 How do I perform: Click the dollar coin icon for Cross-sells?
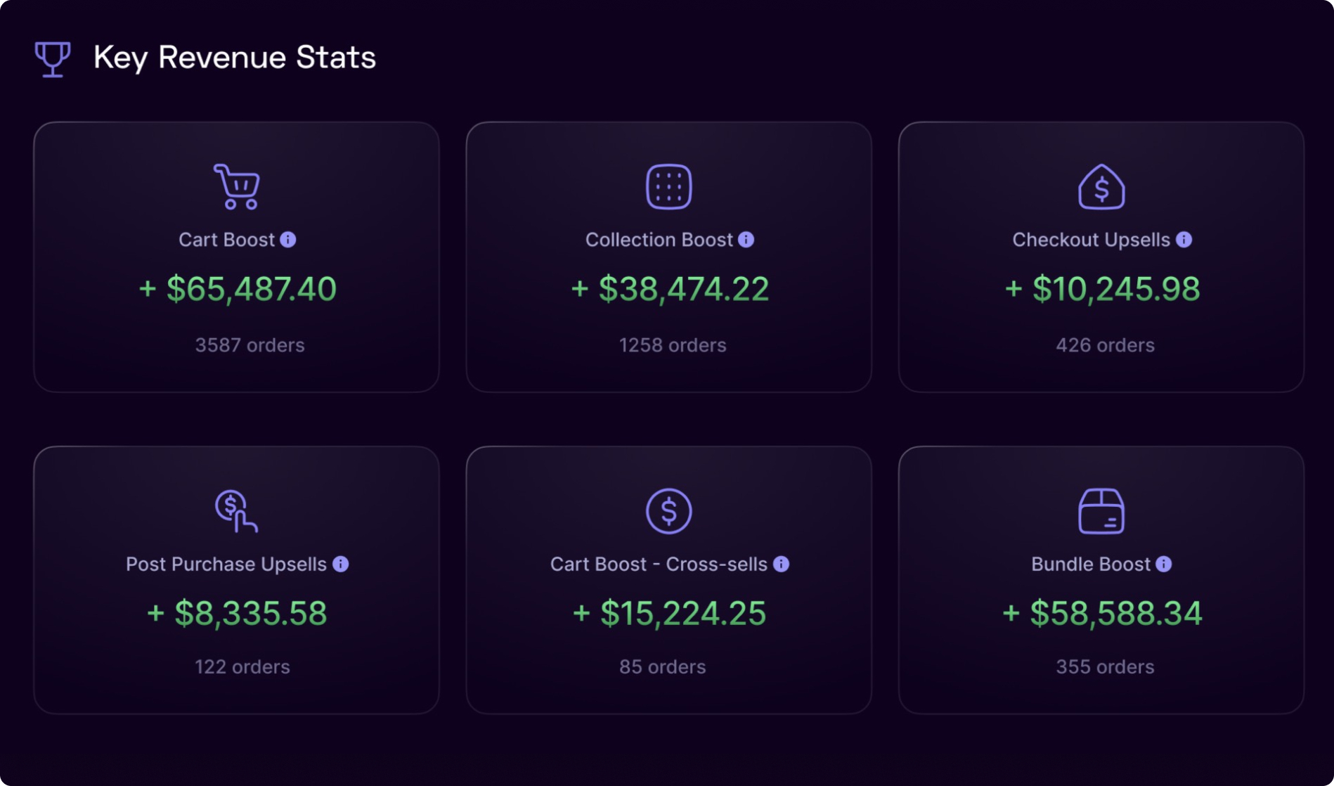[668, 511]
